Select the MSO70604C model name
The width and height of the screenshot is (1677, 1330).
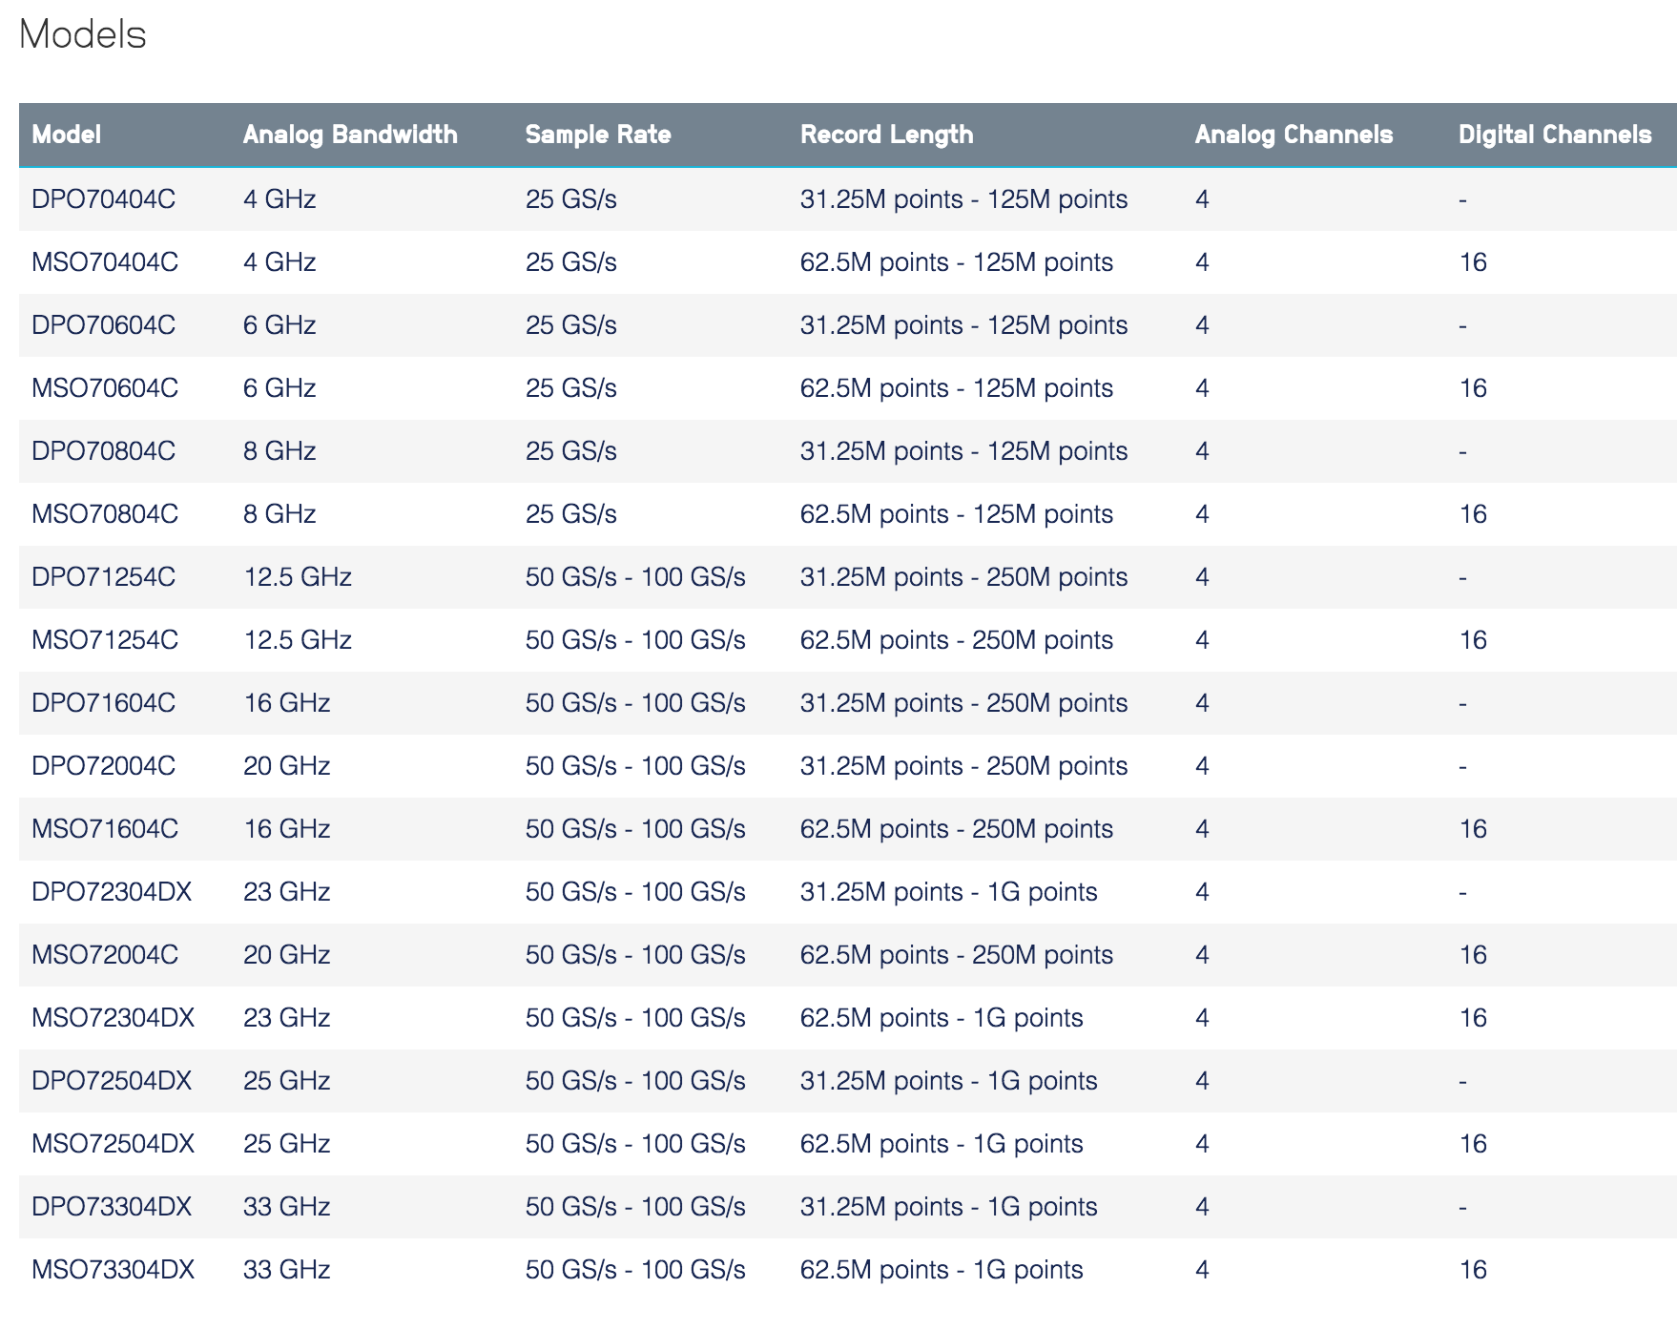105,388
